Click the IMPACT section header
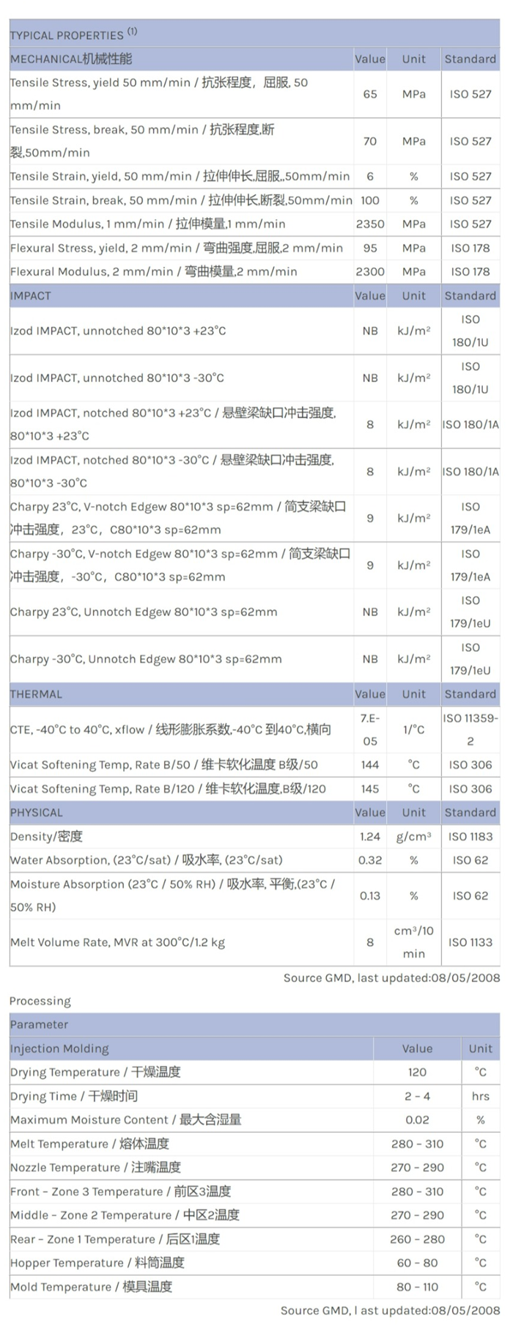The height and width of the screenshot is (1339, 513). [31, 296]
